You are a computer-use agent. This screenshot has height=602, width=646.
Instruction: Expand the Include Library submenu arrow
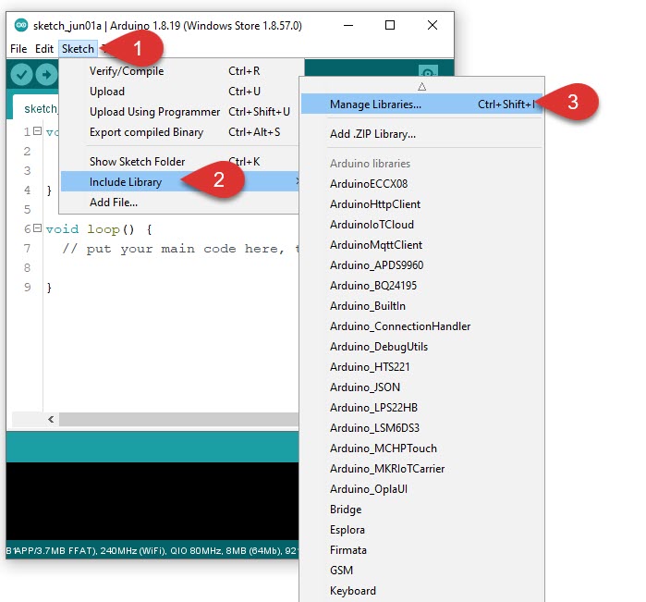[x=297, y=182]
